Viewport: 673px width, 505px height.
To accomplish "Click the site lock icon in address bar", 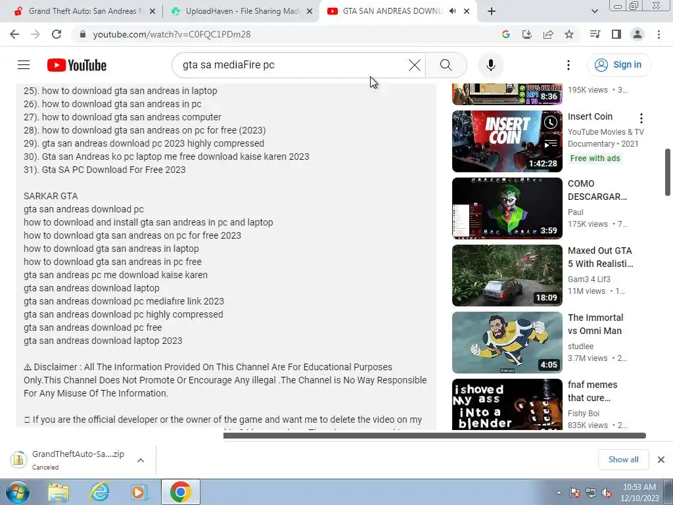I will point(83,34).
